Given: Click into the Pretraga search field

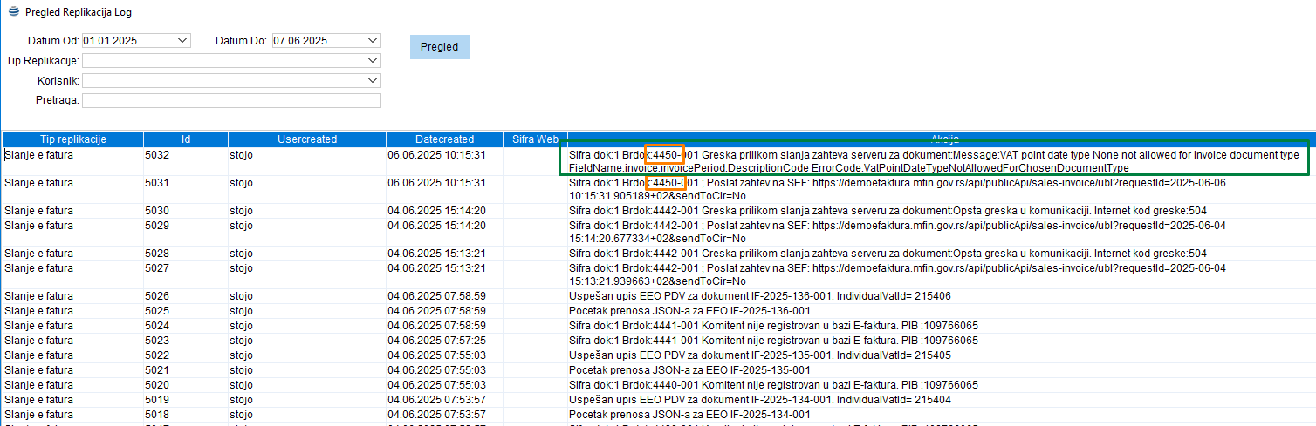Looking at the screenshot, I should pos(231,100).
